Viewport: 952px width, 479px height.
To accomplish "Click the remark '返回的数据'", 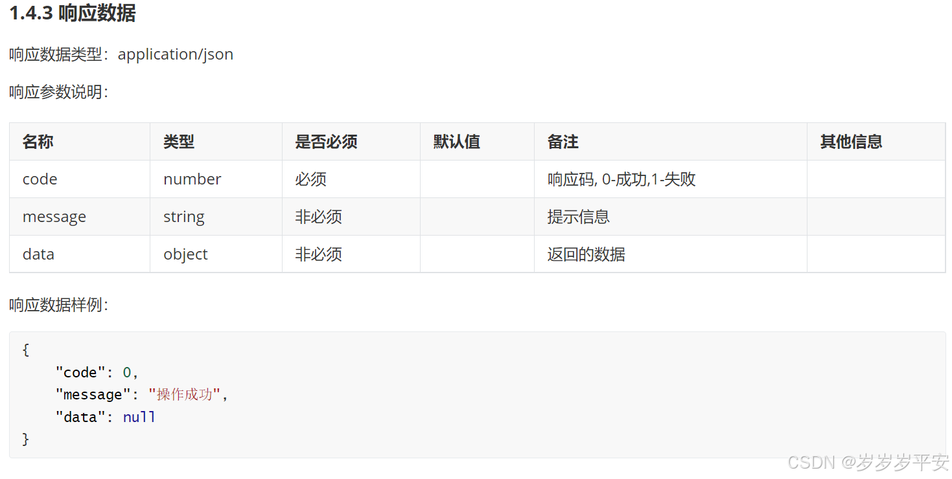I will pos(586,254).
